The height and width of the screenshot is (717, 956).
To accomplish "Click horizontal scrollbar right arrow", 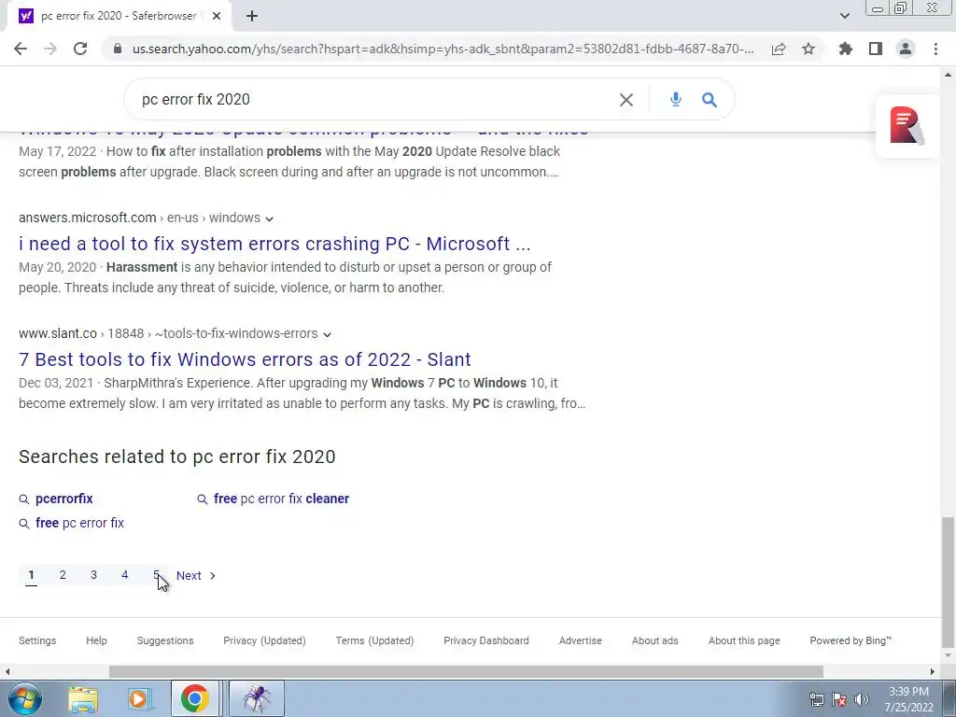I will 933,672.
